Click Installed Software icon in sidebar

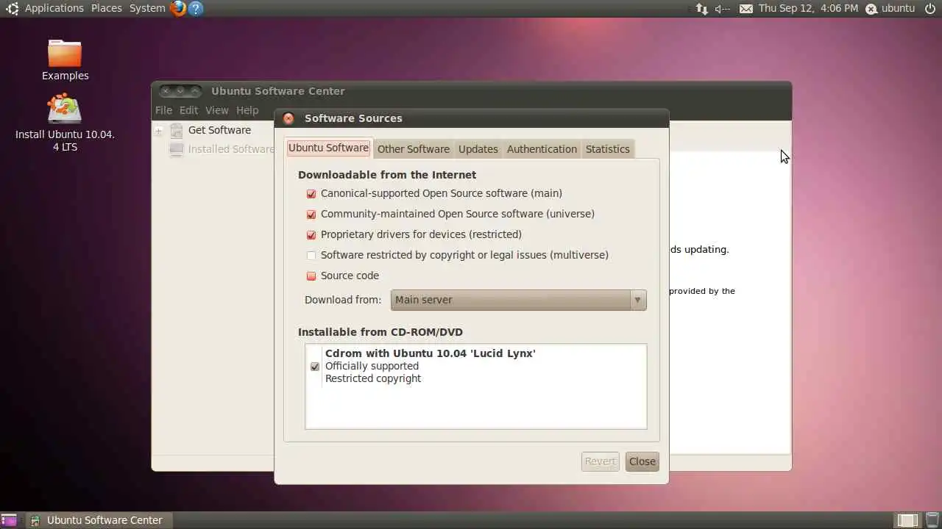pos(177,149)
